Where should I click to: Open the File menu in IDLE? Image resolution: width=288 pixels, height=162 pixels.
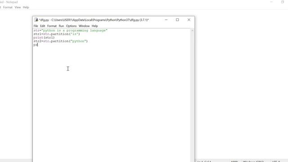(36, 26)
